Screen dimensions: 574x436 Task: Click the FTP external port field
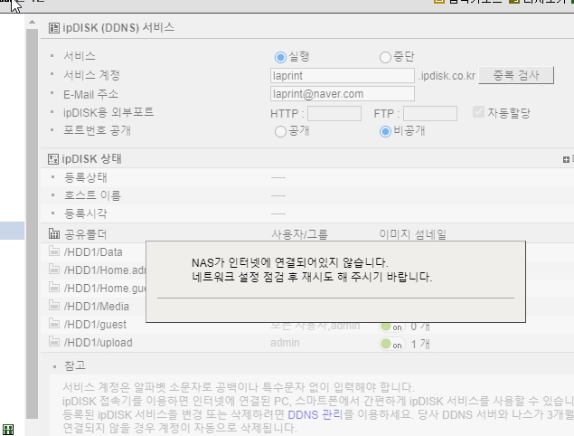tap(429, 114)
